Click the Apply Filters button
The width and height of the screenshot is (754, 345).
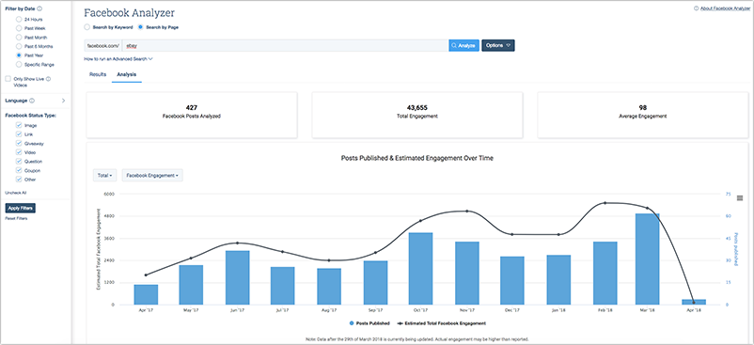pyautogui.click(x=20, y=208)
